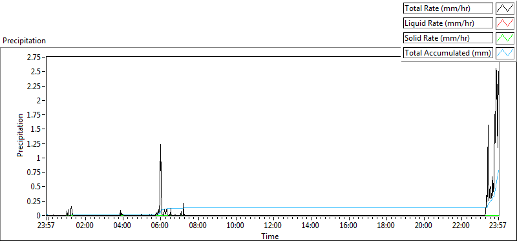517x241 pixels.
Task: Open the Total Rate plot style icon
Action: [505, 8]
